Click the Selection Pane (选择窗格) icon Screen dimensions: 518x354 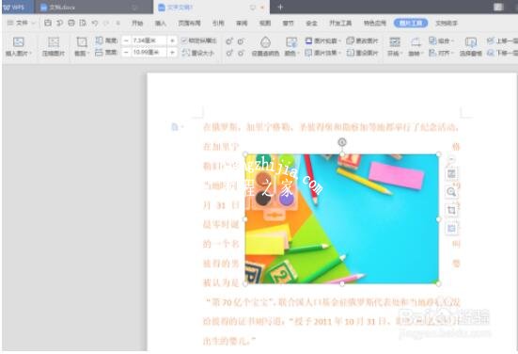470,42
